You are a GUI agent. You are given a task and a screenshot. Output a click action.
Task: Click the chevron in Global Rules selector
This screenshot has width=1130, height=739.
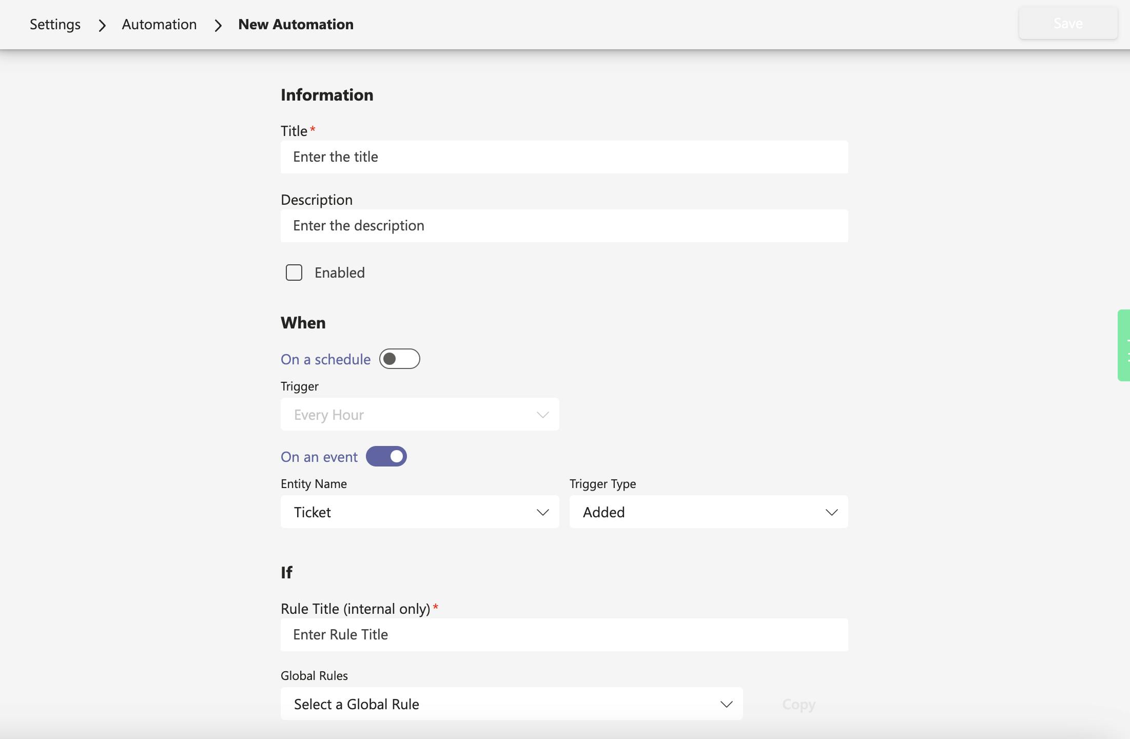726,704
